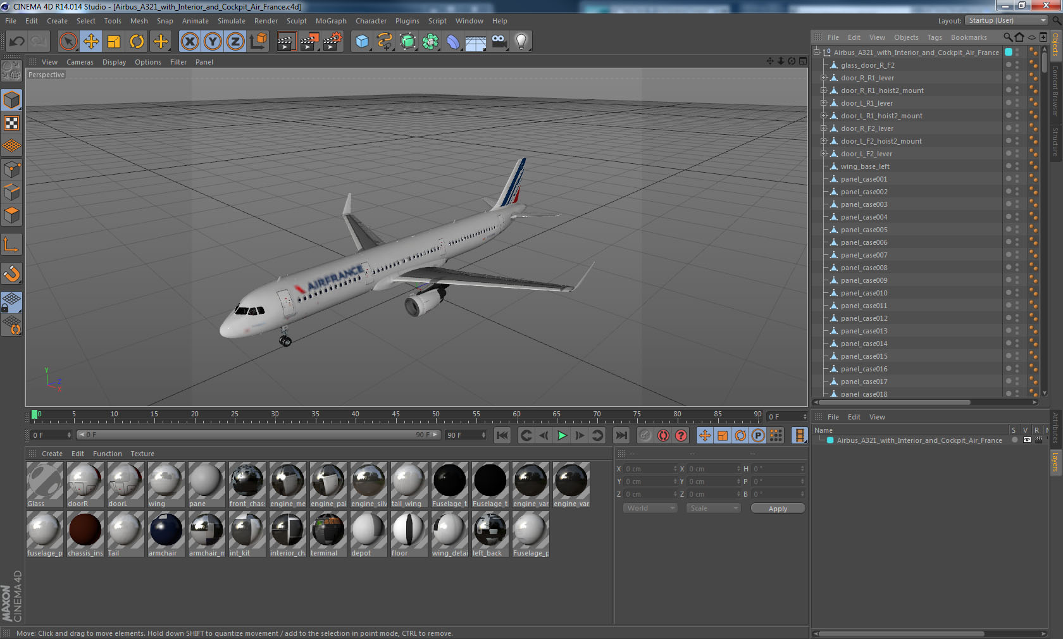1063x639 pixels.
Task: Activate the Move tool
Action: pyautogui.click(x=91, y=42)
